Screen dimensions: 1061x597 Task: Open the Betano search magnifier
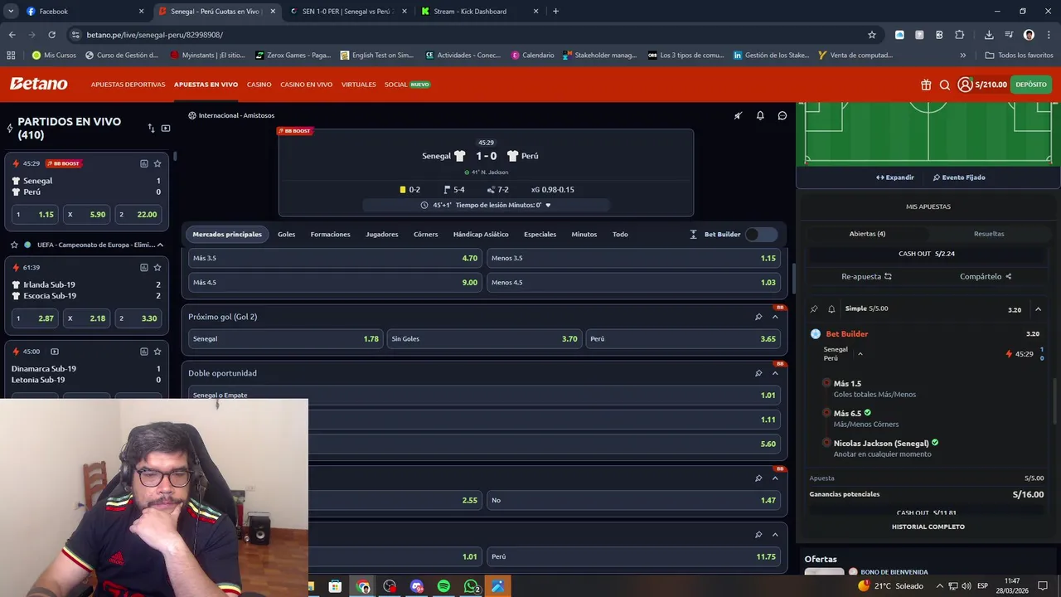pyautogui.click(x=944, y=85)
